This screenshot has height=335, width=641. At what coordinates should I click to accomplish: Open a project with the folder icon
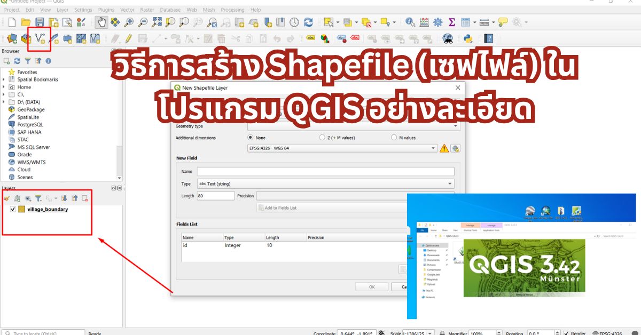pos(26,22)
